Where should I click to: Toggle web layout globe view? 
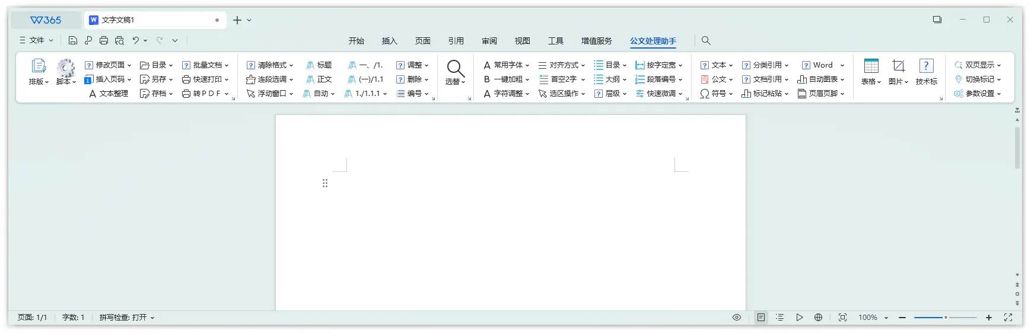(818, 318)
